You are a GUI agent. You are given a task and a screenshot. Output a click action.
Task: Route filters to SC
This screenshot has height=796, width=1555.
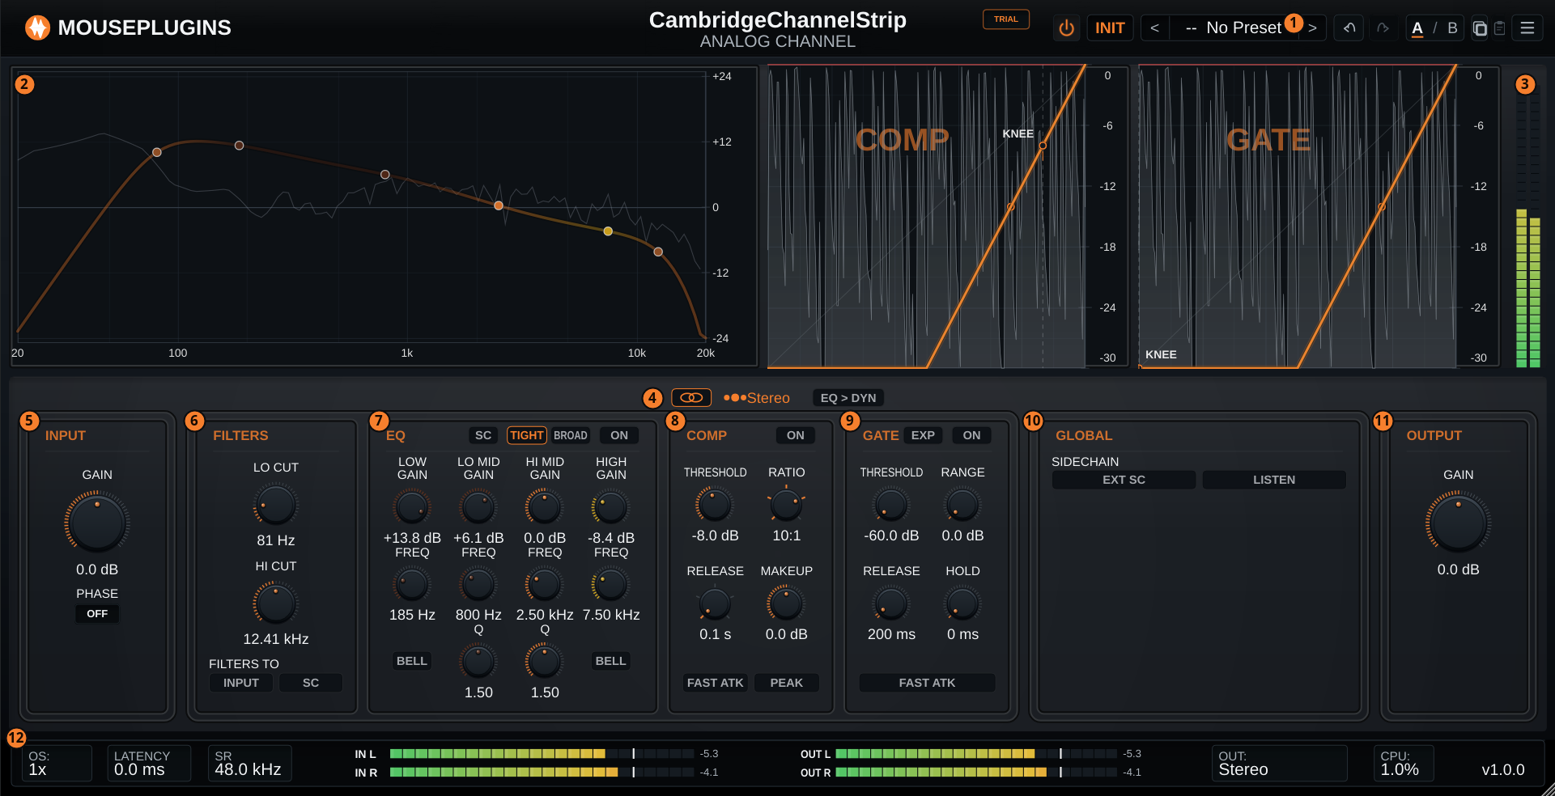pos(311,683)
